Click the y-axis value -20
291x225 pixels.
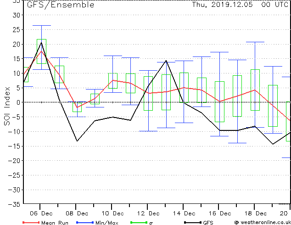pyautogui.click(x=14, y=161)
